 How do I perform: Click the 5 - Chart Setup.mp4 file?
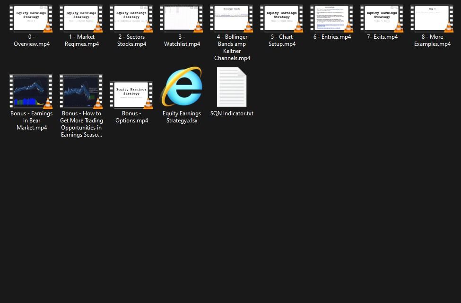[x=282, y=19]
